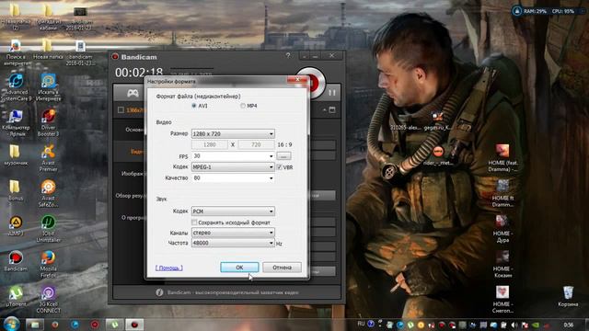
Task: Open the Размер 1280 x 720 dropdown
Action: [x=233, y=133]
